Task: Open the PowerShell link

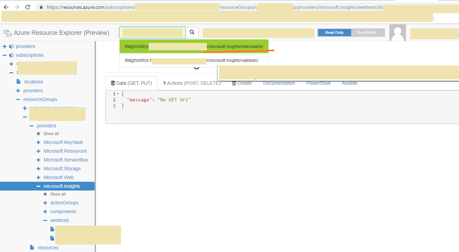Action: coord(318,83)
